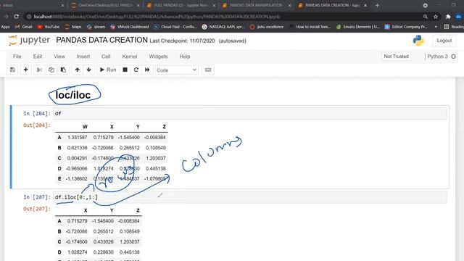
Task: Click the Python logo icon
Action: click(418, 41)
